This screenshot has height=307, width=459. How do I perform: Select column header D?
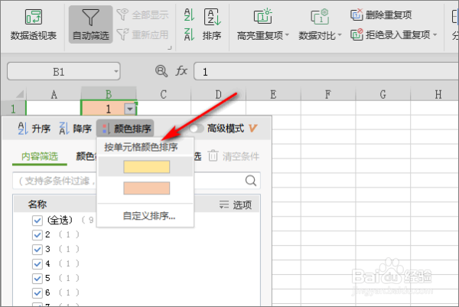point(218,94)
